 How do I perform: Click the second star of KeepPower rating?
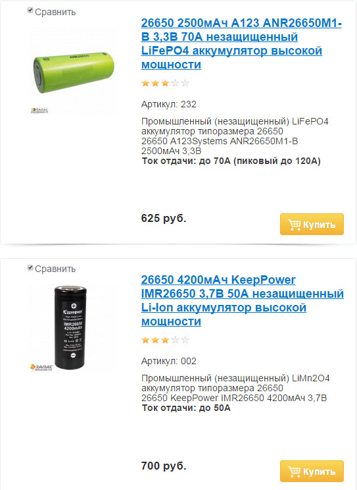click(155, 340)
